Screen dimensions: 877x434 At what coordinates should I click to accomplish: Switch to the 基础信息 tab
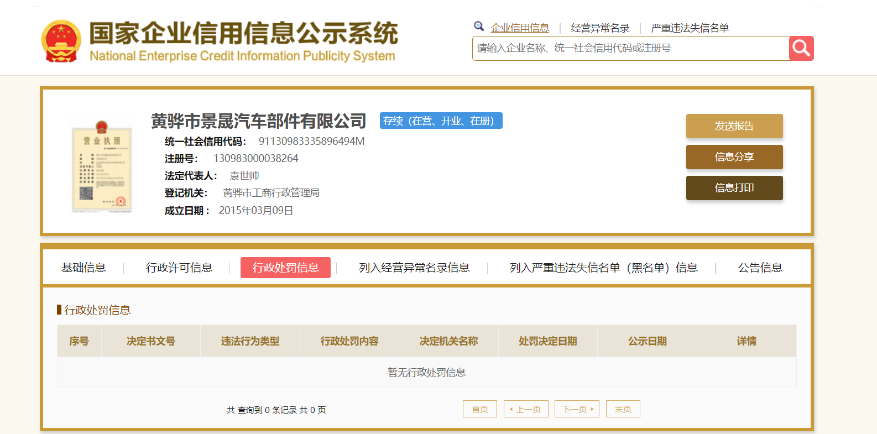pyautogui.click(x=83, y=268)
